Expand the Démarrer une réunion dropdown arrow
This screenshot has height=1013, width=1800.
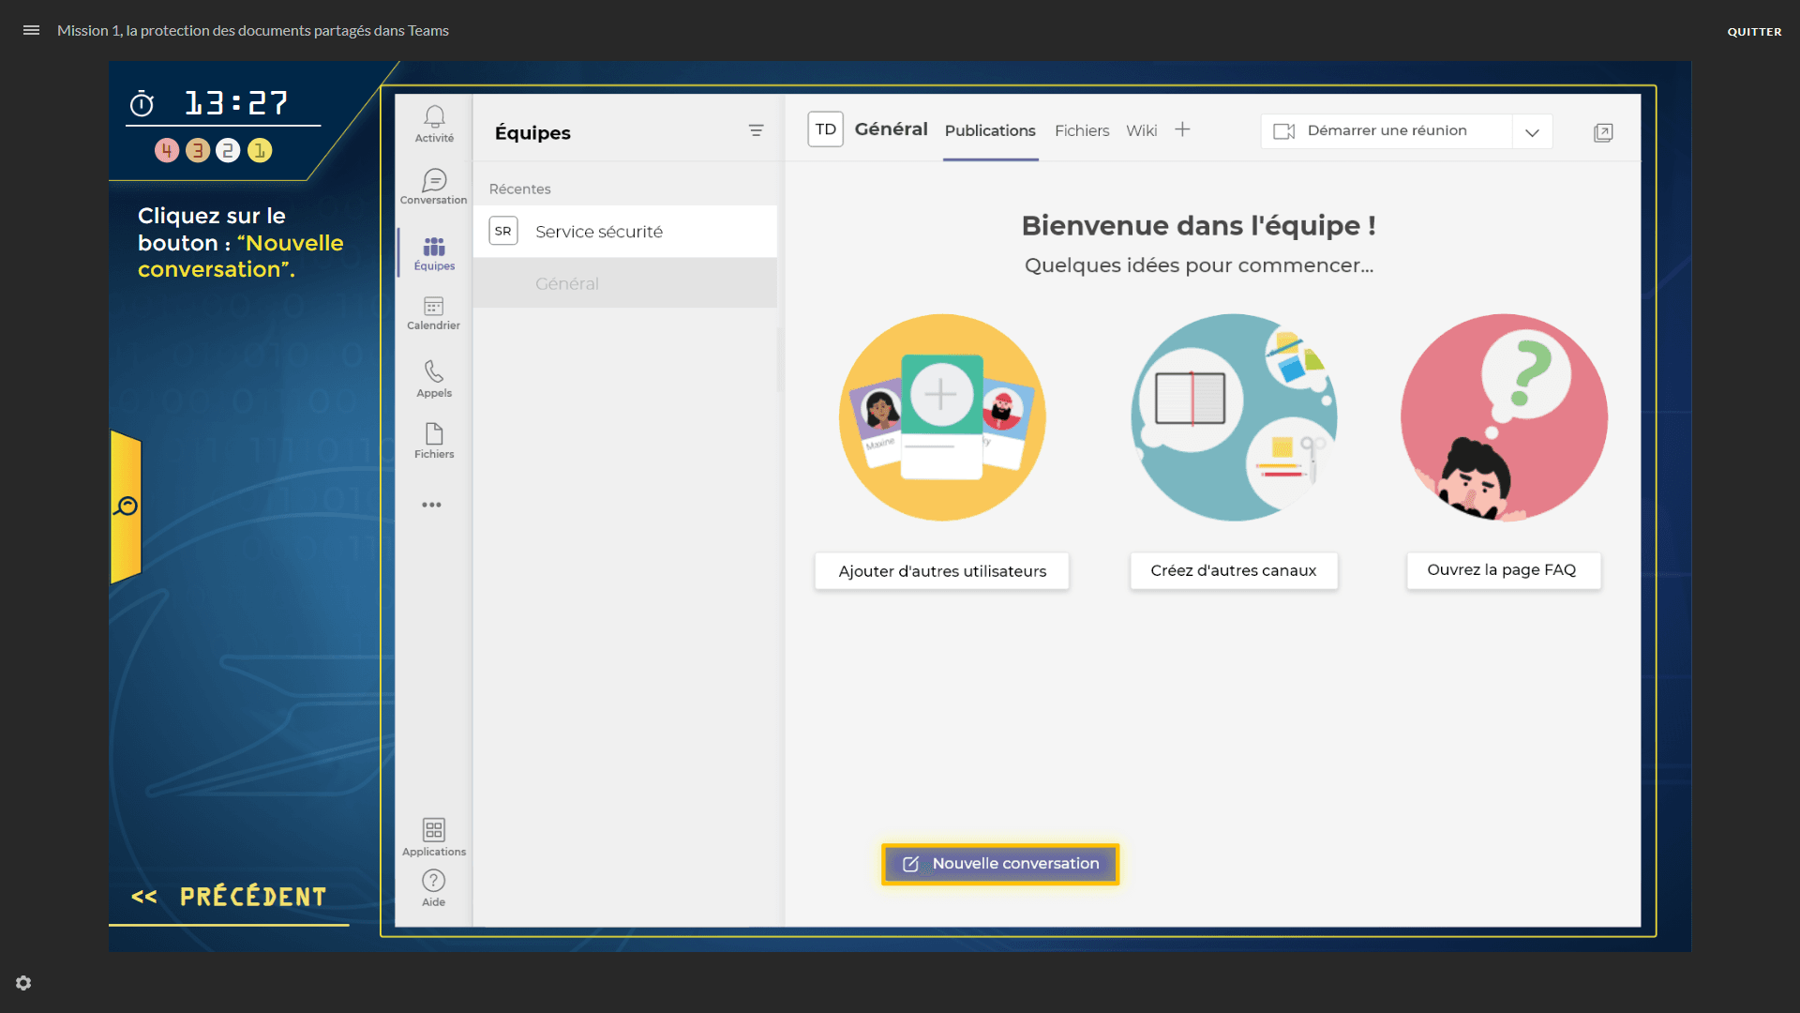pyautogui.click(x=1532, y=132)
